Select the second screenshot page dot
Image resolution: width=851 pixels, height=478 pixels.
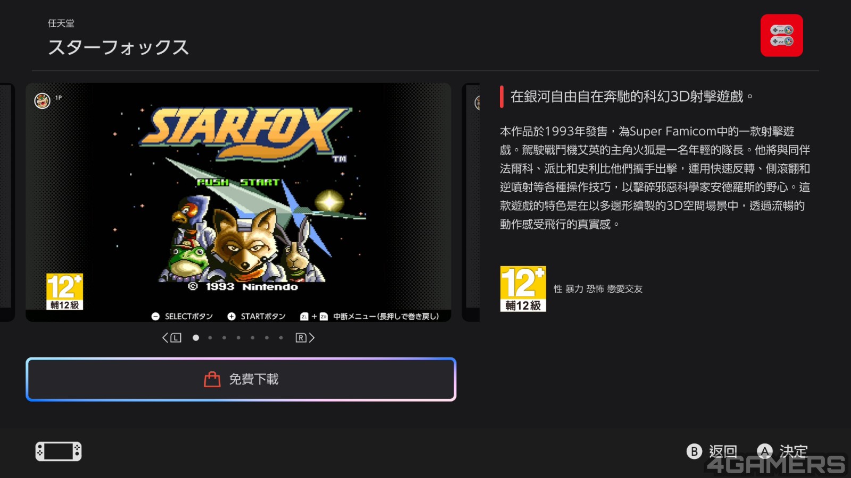click(210, 338)
